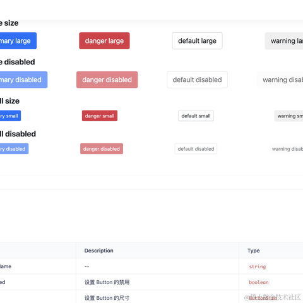The height and width of the screenshot is (303, 303).
Task: Click the large warning disabled button
Action: click(280, 80)
